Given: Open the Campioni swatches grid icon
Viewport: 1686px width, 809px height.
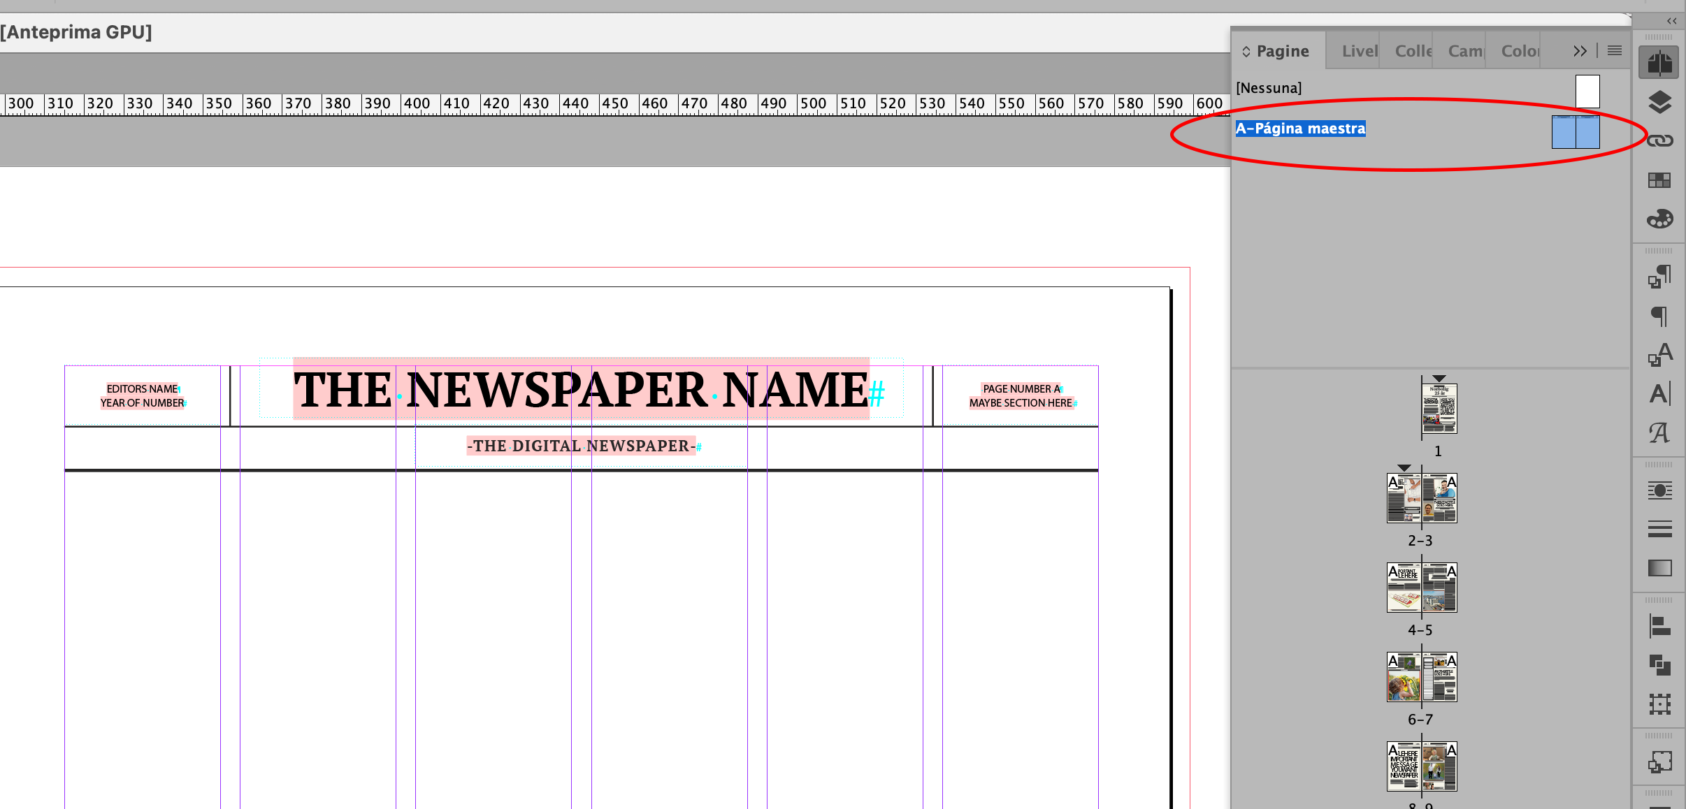Looking at the screenshot, I should 1660,180.
